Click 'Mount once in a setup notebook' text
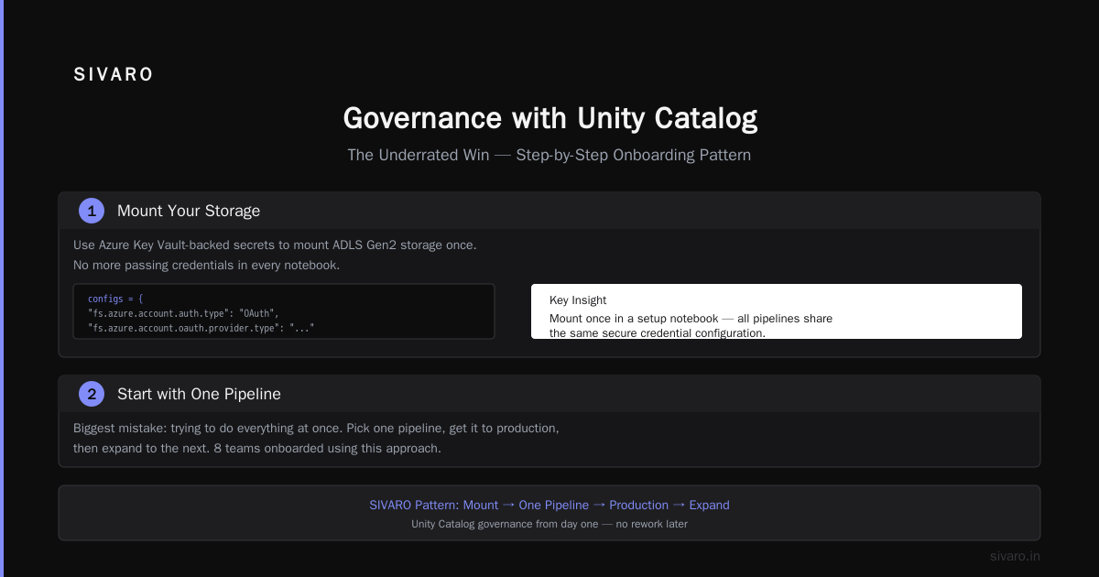 coord(634,319)
